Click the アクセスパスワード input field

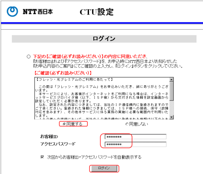point(136,144)
